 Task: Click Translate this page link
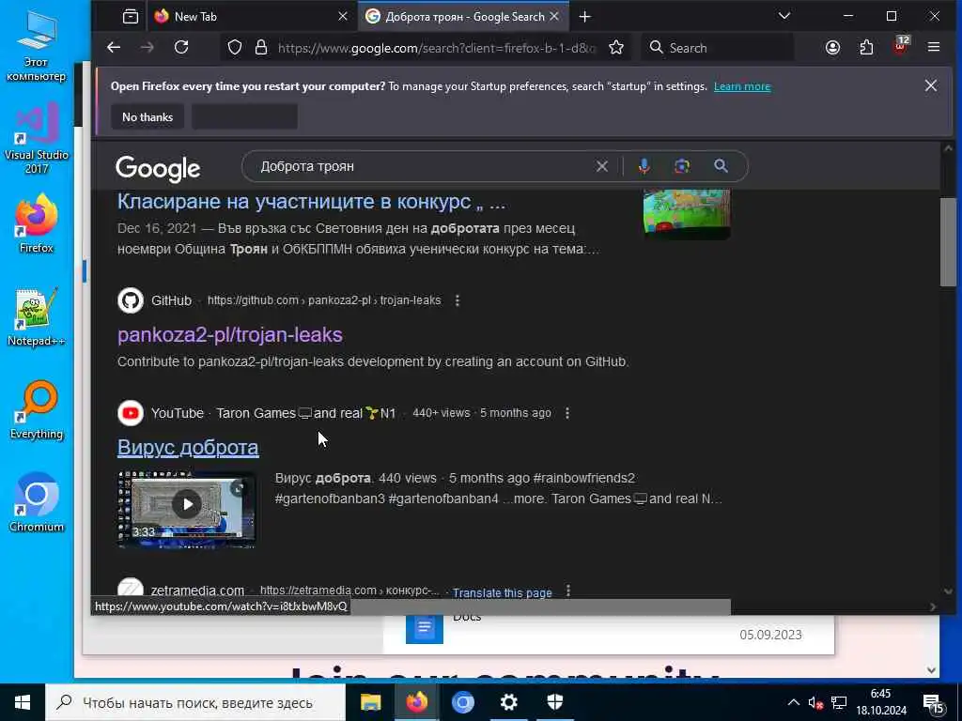(x=502, y=593)
